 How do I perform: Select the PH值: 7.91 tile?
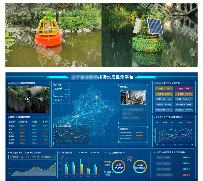164,89
